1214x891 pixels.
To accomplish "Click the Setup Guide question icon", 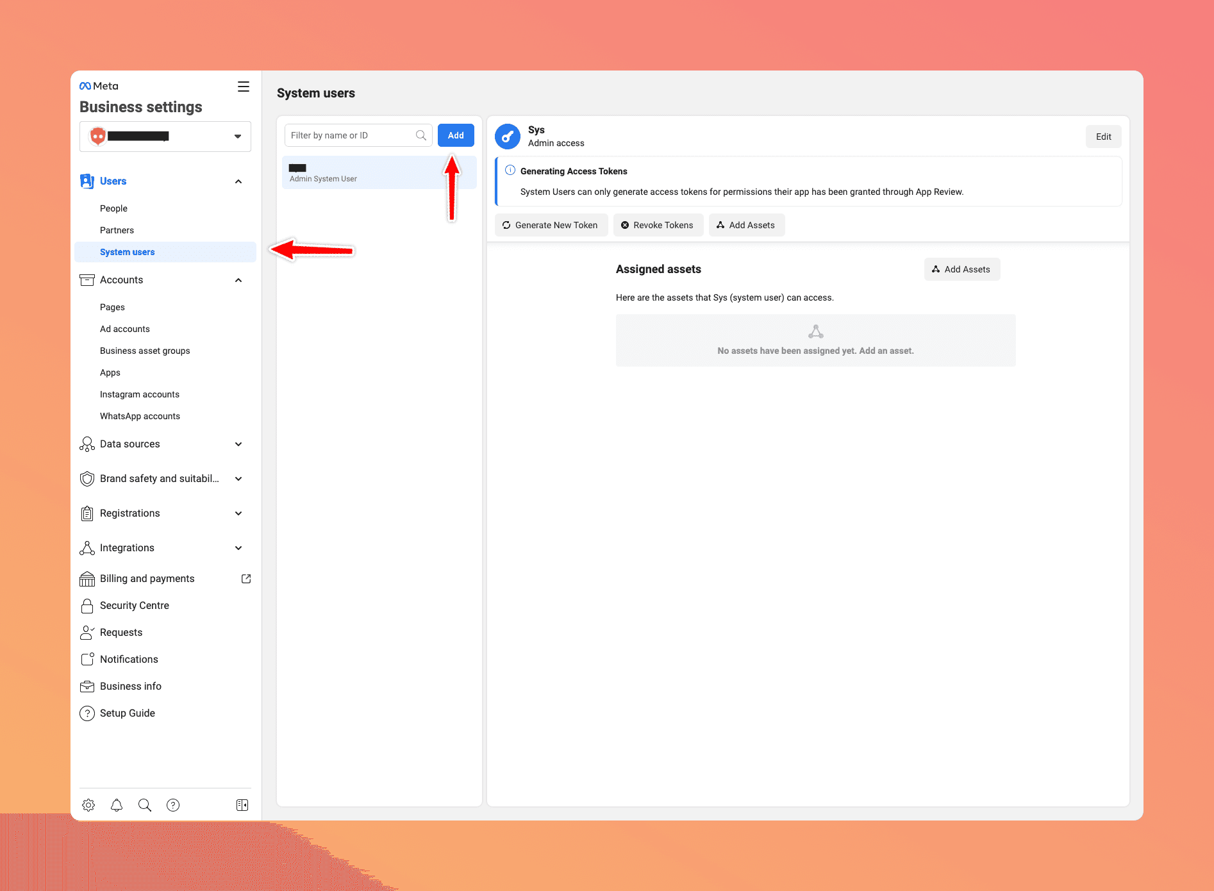I will (x=87, y=713).
